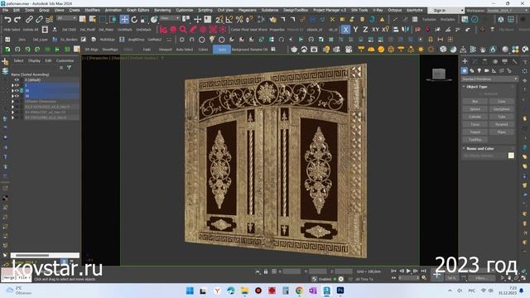530x298 pixels.
Task: Select the Unlink Selection tool
Action: pos(39,20)
